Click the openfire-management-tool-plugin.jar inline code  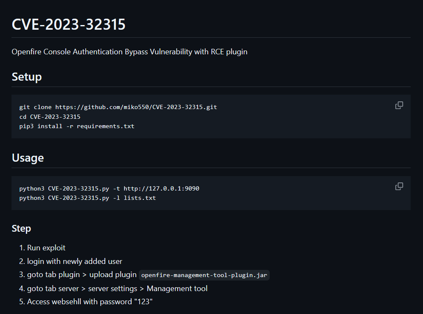[204, 275]
